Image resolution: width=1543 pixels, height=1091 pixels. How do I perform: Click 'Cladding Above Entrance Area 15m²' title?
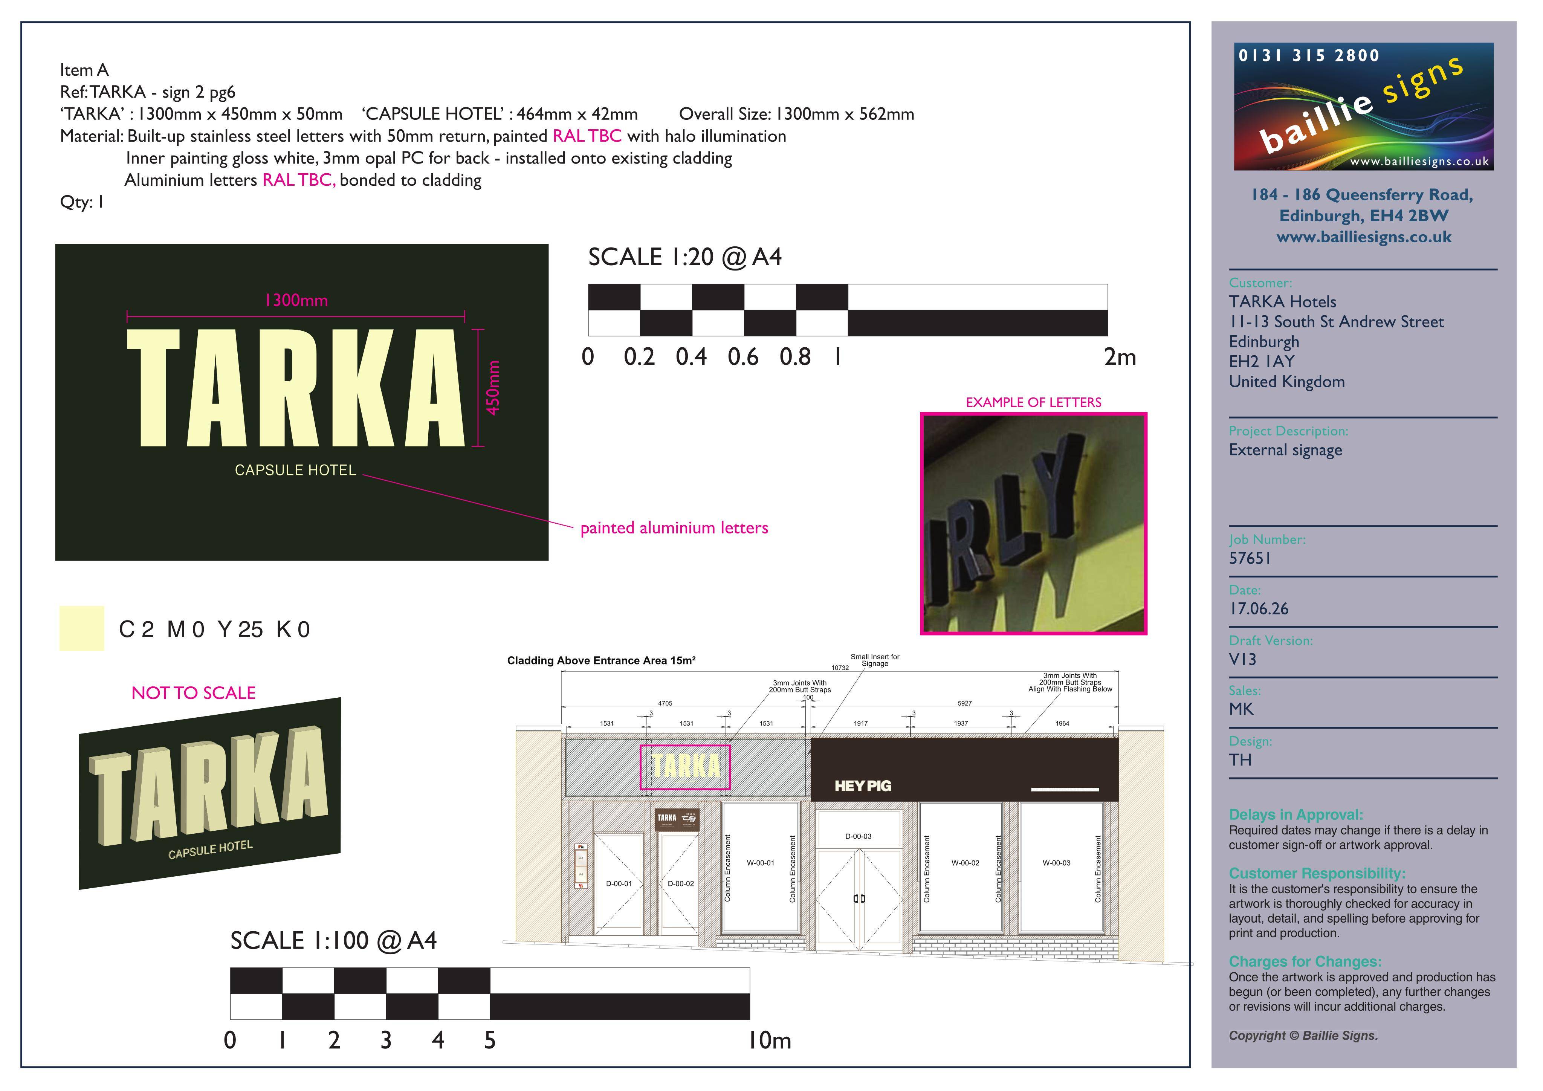point(602,661)
